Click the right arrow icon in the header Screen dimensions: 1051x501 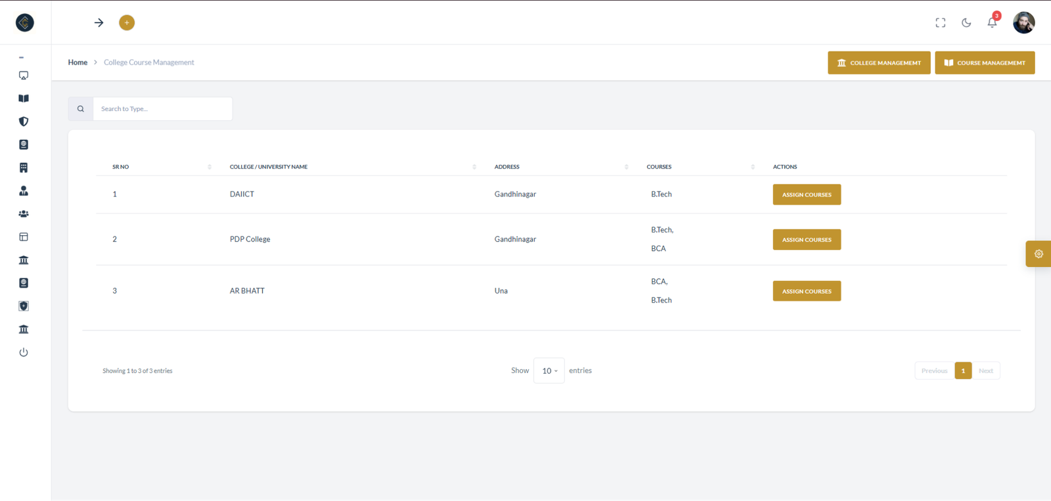coord(99,23)
